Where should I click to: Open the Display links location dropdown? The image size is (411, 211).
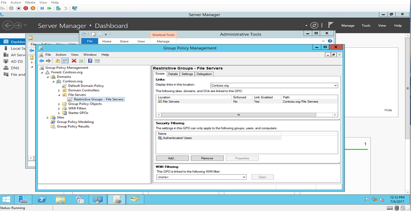[x=336, y=86]
